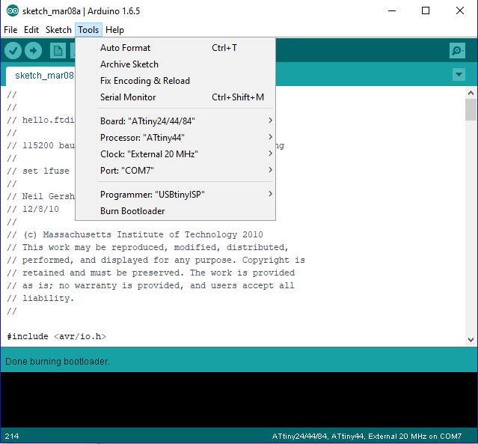Viewport: 478px width, 444px height.
Task: Click 'retained and must be preserved' line
Action: tap(151, 273)
